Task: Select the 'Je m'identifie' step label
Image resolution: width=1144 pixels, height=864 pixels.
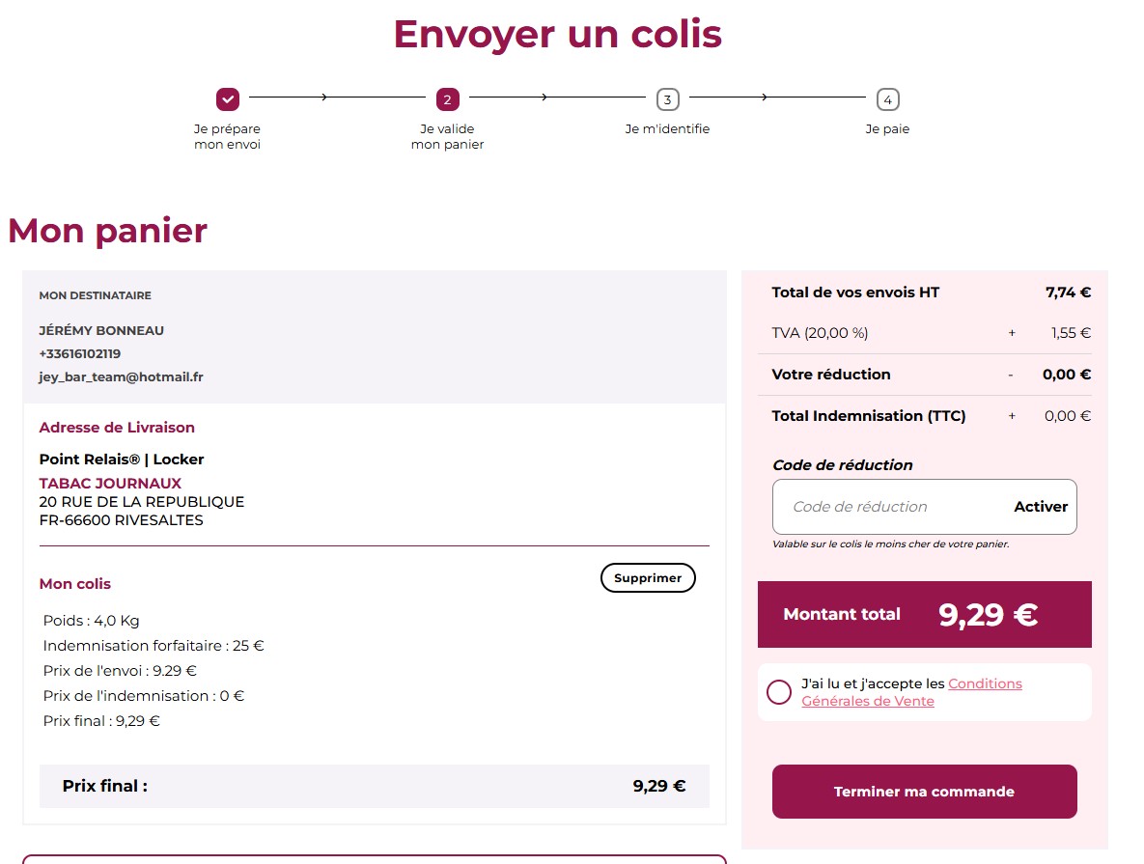Action: pos(667,128)
